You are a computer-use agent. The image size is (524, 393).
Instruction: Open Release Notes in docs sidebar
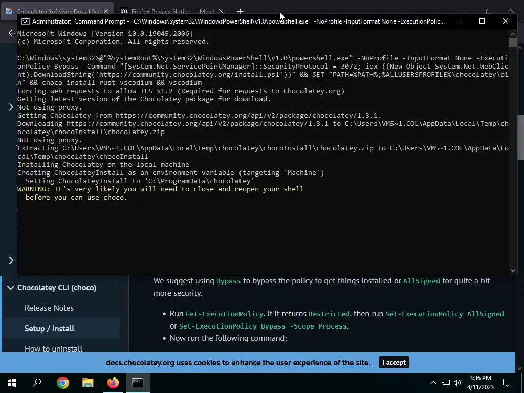[49, 308]
